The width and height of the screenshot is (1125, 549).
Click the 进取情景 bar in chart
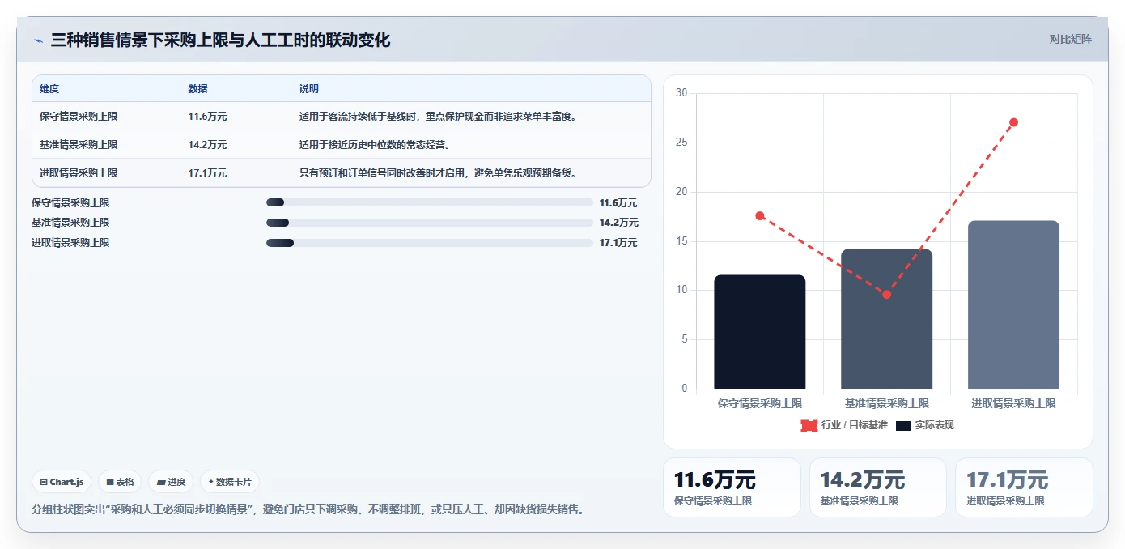point(1014,304)
